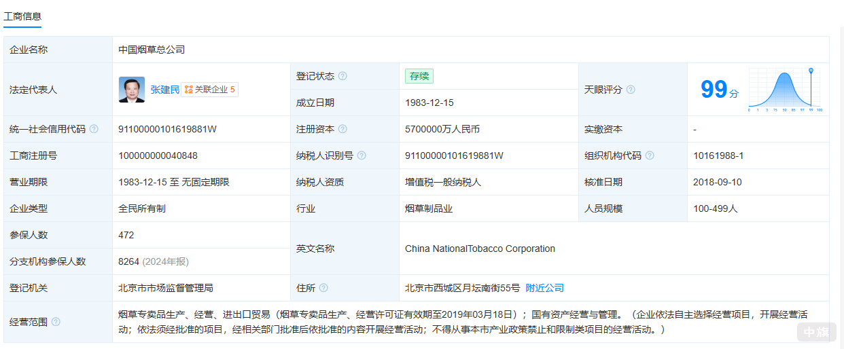
Task: Click help icon next to 经营范围
Action: point(56,322)
